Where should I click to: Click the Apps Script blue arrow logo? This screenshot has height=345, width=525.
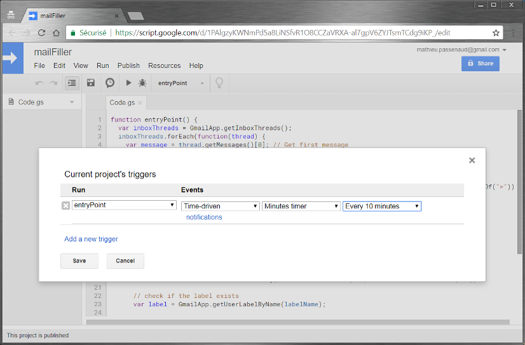pyautogui.click(x=13, y=58)
